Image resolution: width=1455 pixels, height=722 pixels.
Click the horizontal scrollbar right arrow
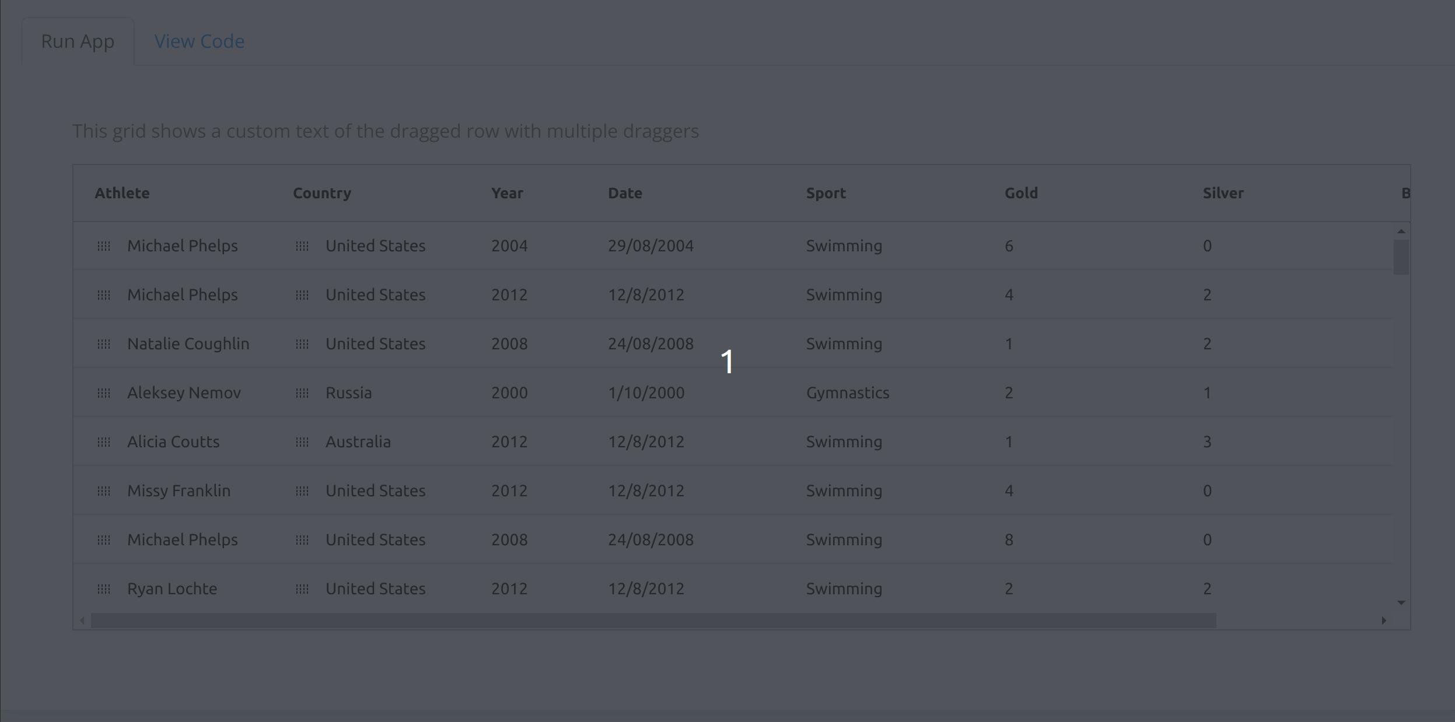click(1384, 621)
